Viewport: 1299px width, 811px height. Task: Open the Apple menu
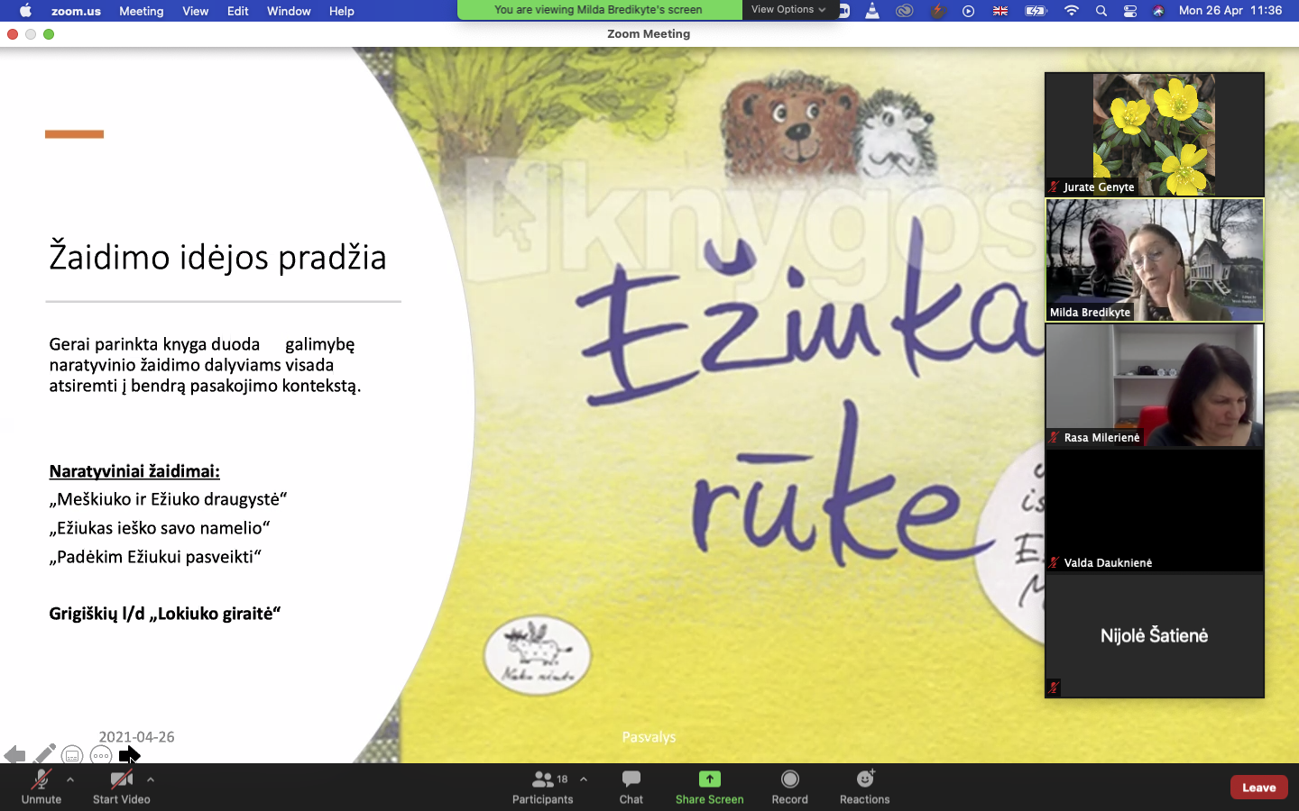pos(25,11)
